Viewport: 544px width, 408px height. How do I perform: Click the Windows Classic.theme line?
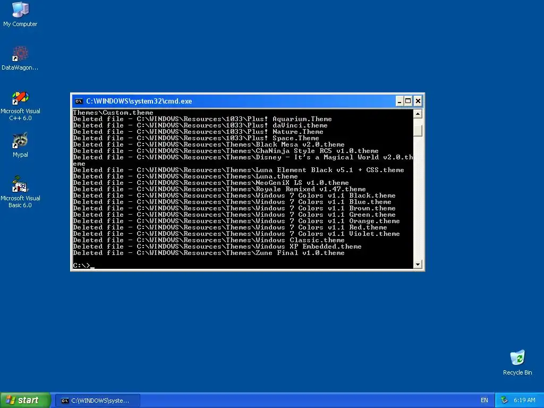208,240
